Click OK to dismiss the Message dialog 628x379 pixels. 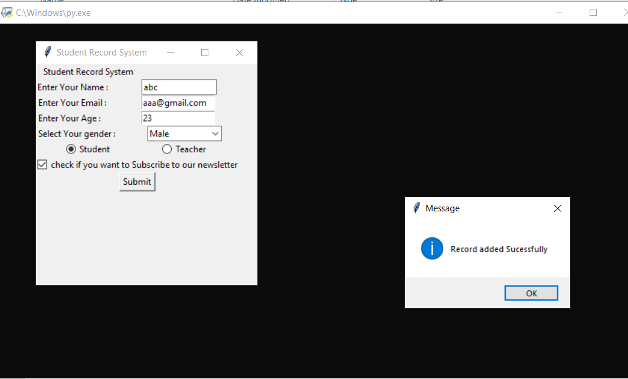click(531, 293)
